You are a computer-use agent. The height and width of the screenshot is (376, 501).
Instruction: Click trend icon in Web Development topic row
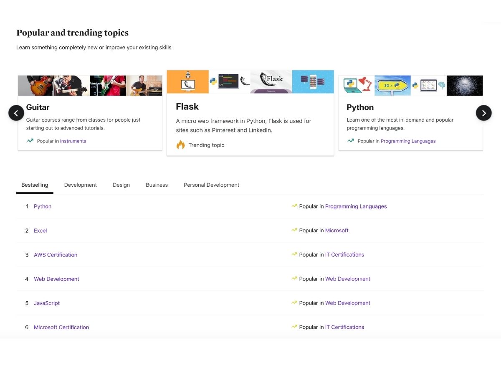point(294,279)
